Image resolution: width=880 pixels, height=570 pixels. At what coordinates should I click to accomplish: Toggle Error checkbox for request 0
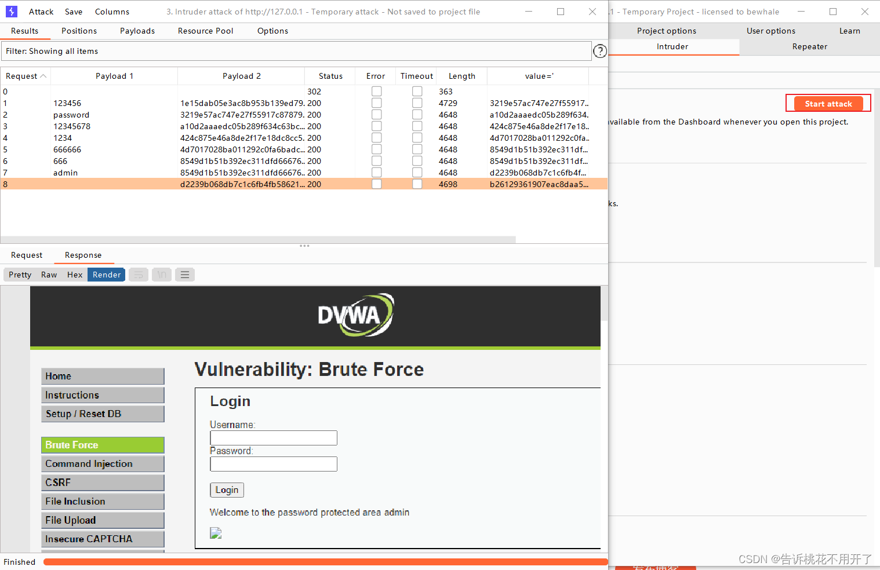coord(377,92)
